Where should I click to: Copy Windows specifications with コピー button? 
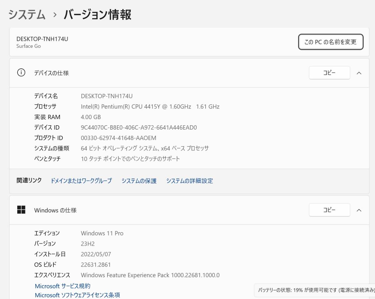(329, 210)
